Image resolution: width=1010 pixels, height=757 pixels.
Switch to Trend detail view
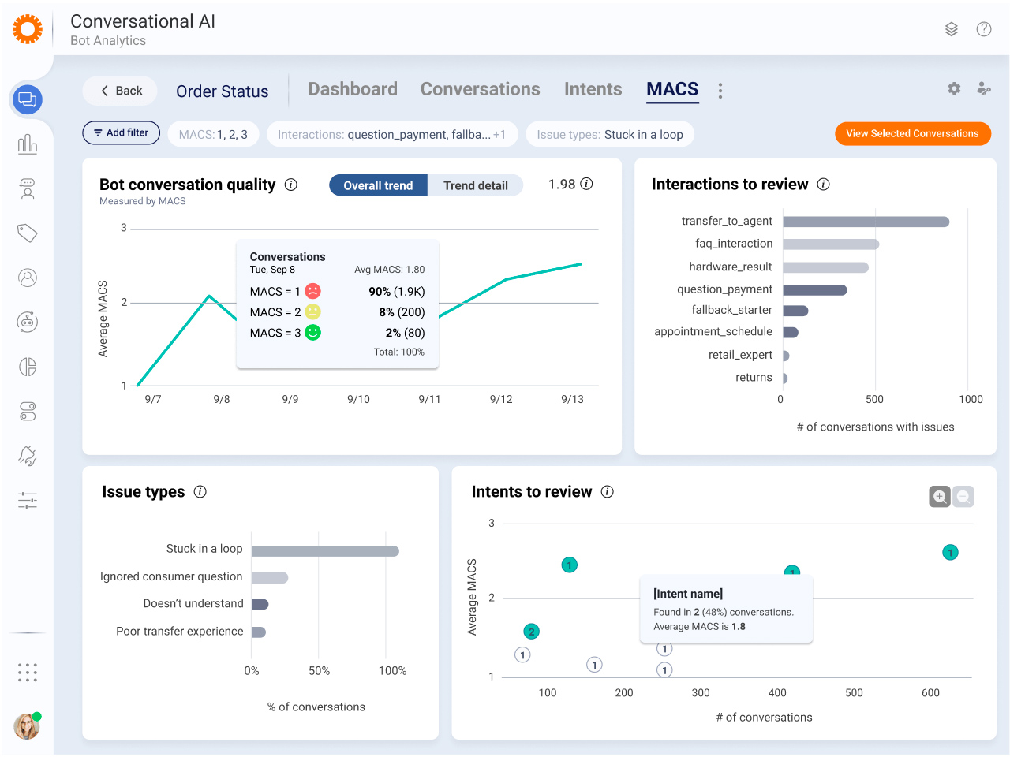(x=475, y=185)
